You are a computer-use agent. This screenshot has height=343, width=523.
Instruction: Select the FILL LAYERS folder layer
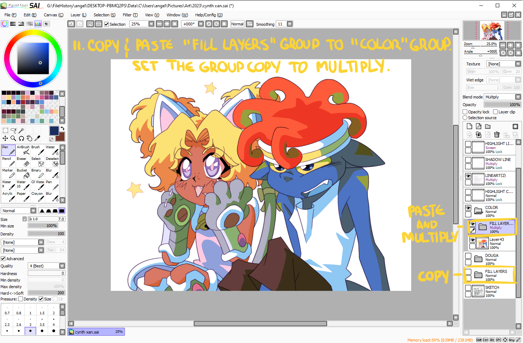[x=496, y=275]
